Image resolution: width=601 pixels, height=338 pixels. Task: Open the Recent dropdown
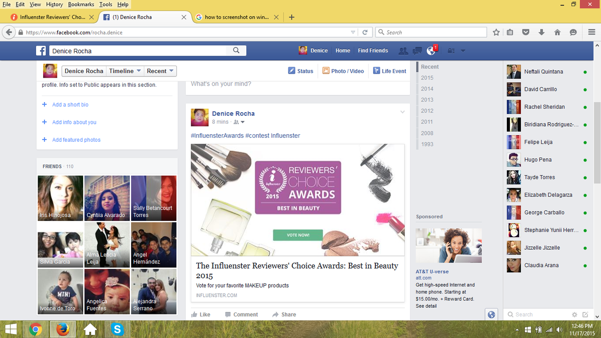160,71
